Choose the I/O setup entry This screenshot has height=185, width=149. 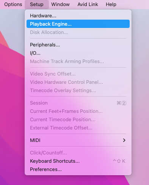click(x=78, y=53)
